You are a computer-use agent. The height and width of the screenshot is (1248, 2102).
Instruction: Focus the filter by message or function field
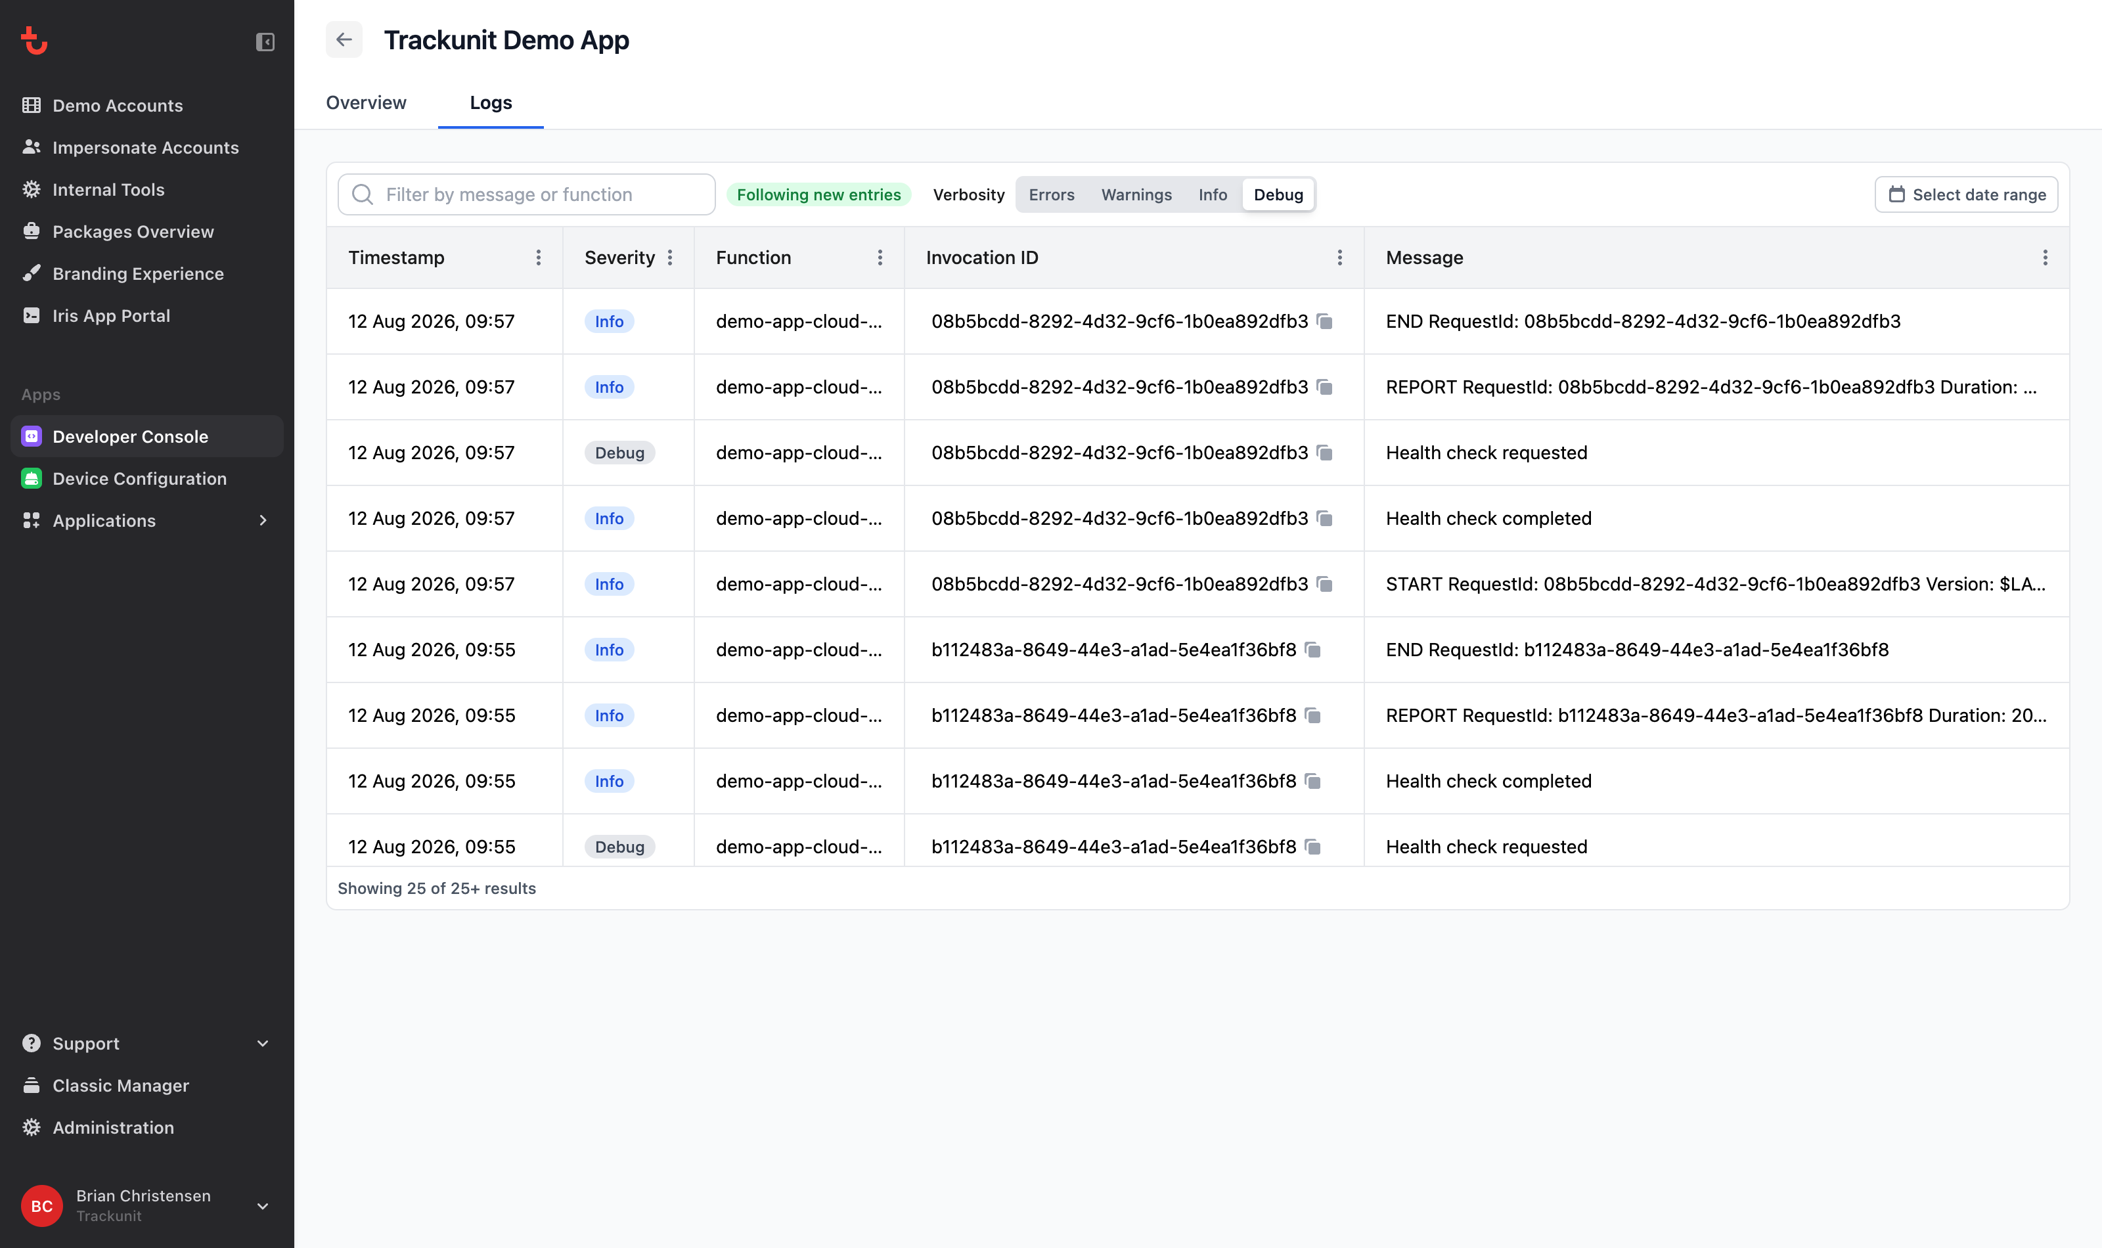pyautogui.click(x=526, y=194)
